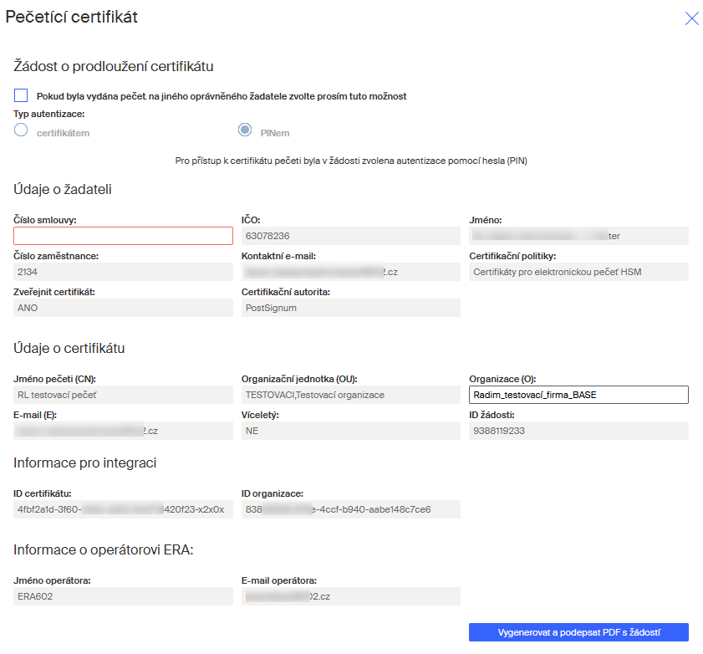The height and width of the screenshot is (654, 703).
Task: Click the ID organizace field
Action: [x=351, y=509]
